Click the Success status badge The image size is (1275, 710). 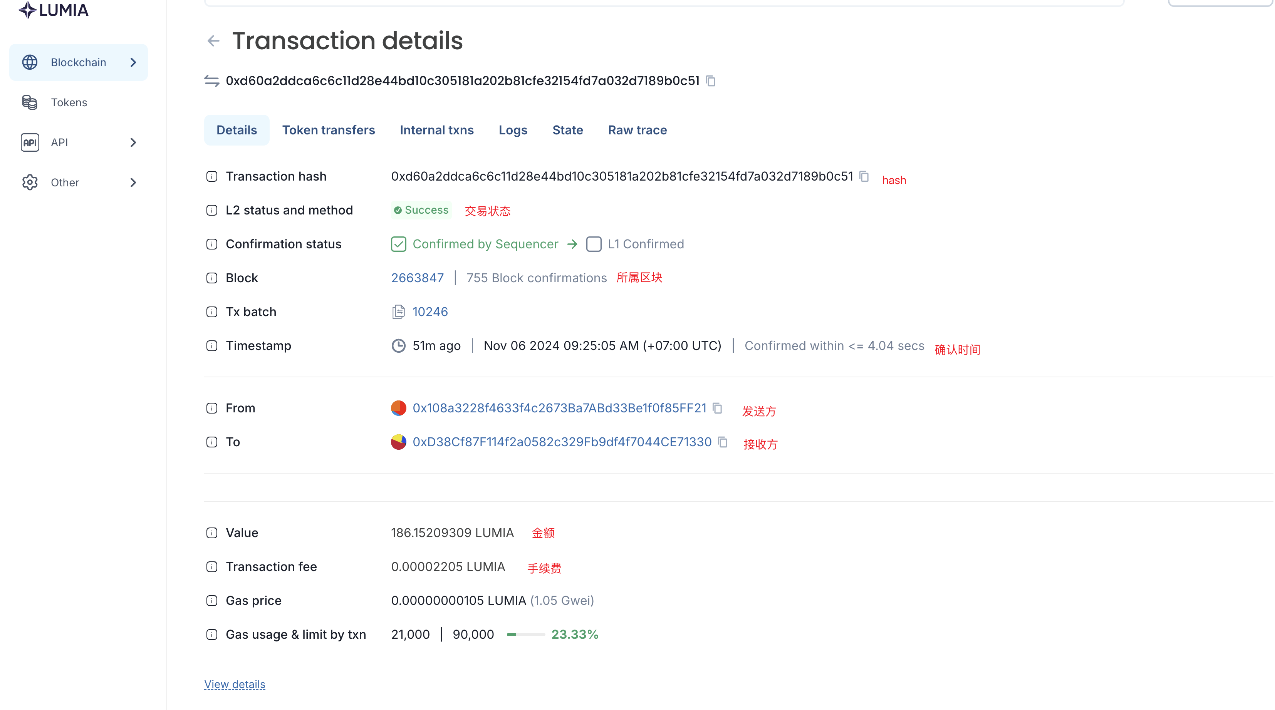[x=421, y=210]
